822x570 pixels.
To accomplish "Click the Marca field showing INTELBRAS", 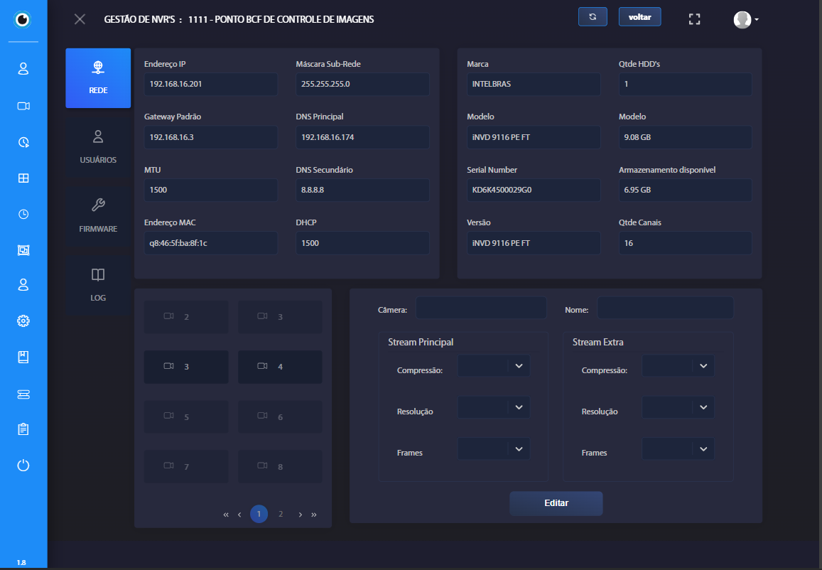I will pos(534,85).
